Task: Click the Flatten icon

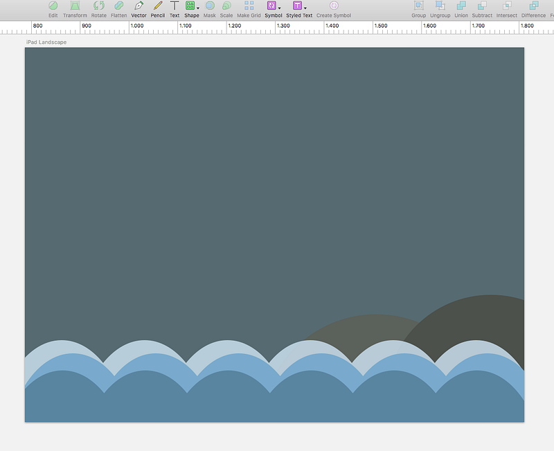Action: [119, 6]
